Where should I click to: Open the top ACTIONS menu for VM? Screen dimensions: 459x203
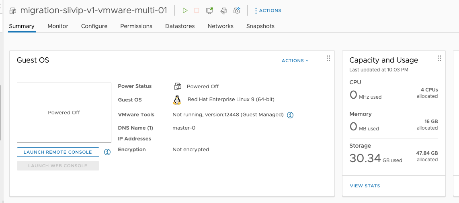click(x=268, y=11)
